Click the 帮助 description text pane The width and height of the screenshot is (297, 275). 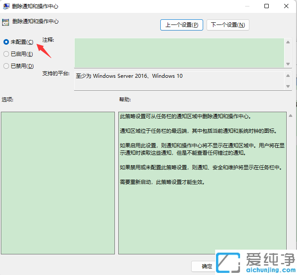coord(202,215)
